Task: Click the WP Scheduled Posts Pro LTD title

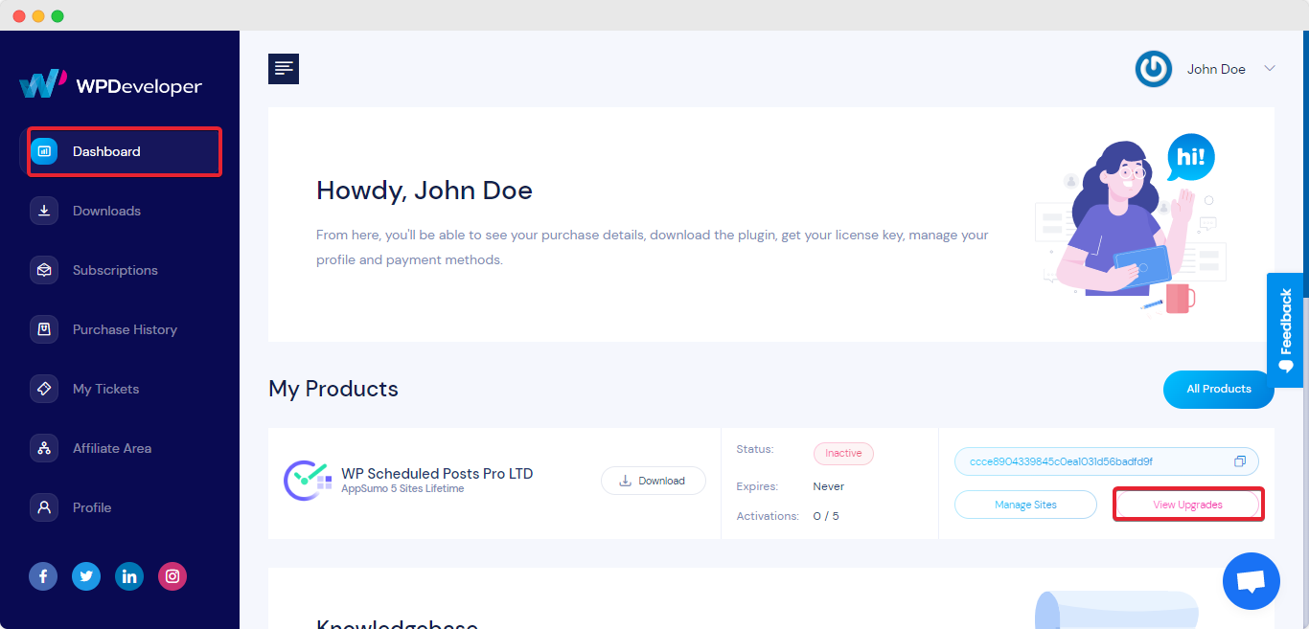Action: pyautogui.click(x=437, y=474)
